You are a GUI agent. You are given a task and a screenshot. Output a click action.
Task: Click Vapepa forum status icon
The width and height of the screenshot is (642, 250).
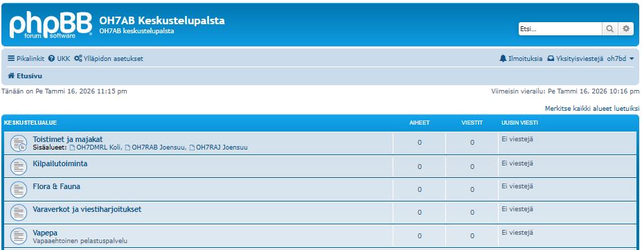point(19,235)
